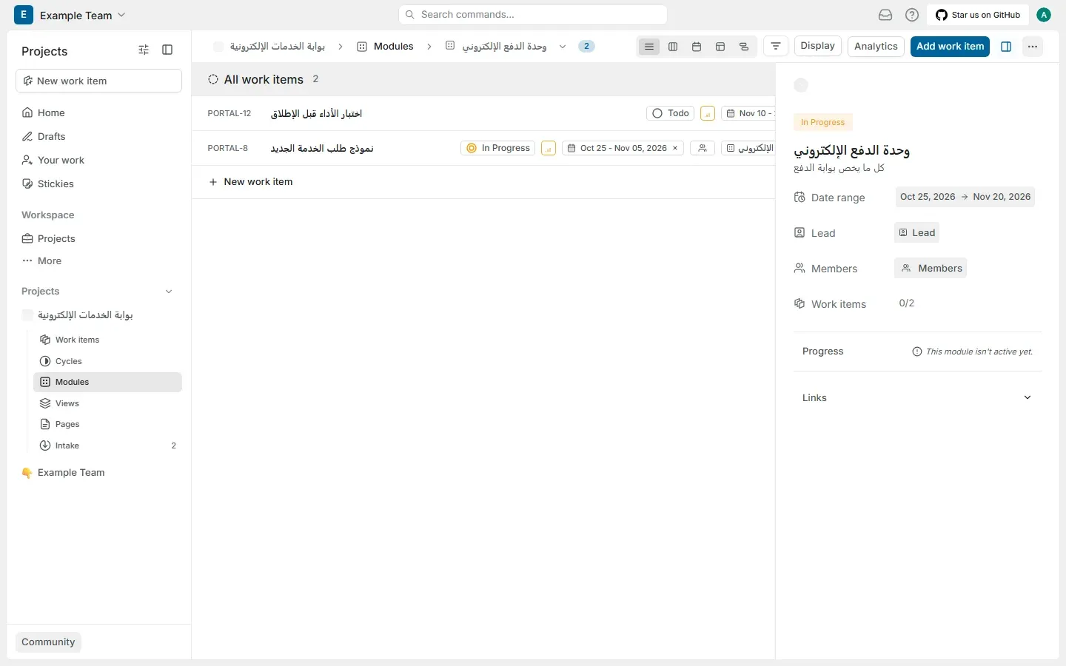Click the help question mark icon
Viewport: 1066px width, 666px height.
[912, 15]
